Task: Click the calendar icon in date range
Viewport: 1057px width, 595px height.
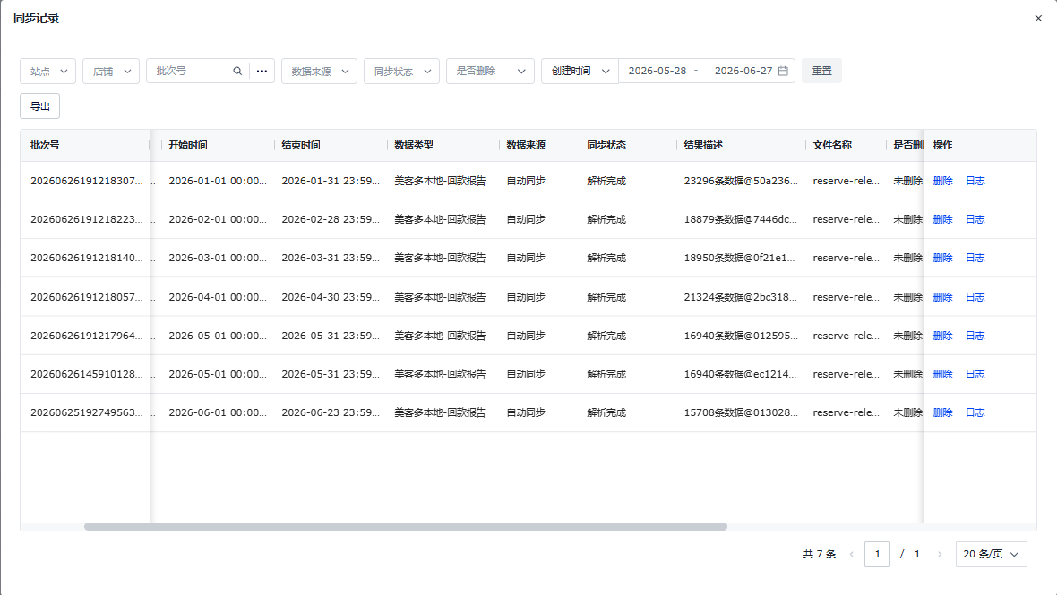Action: (x=783, y=71)
